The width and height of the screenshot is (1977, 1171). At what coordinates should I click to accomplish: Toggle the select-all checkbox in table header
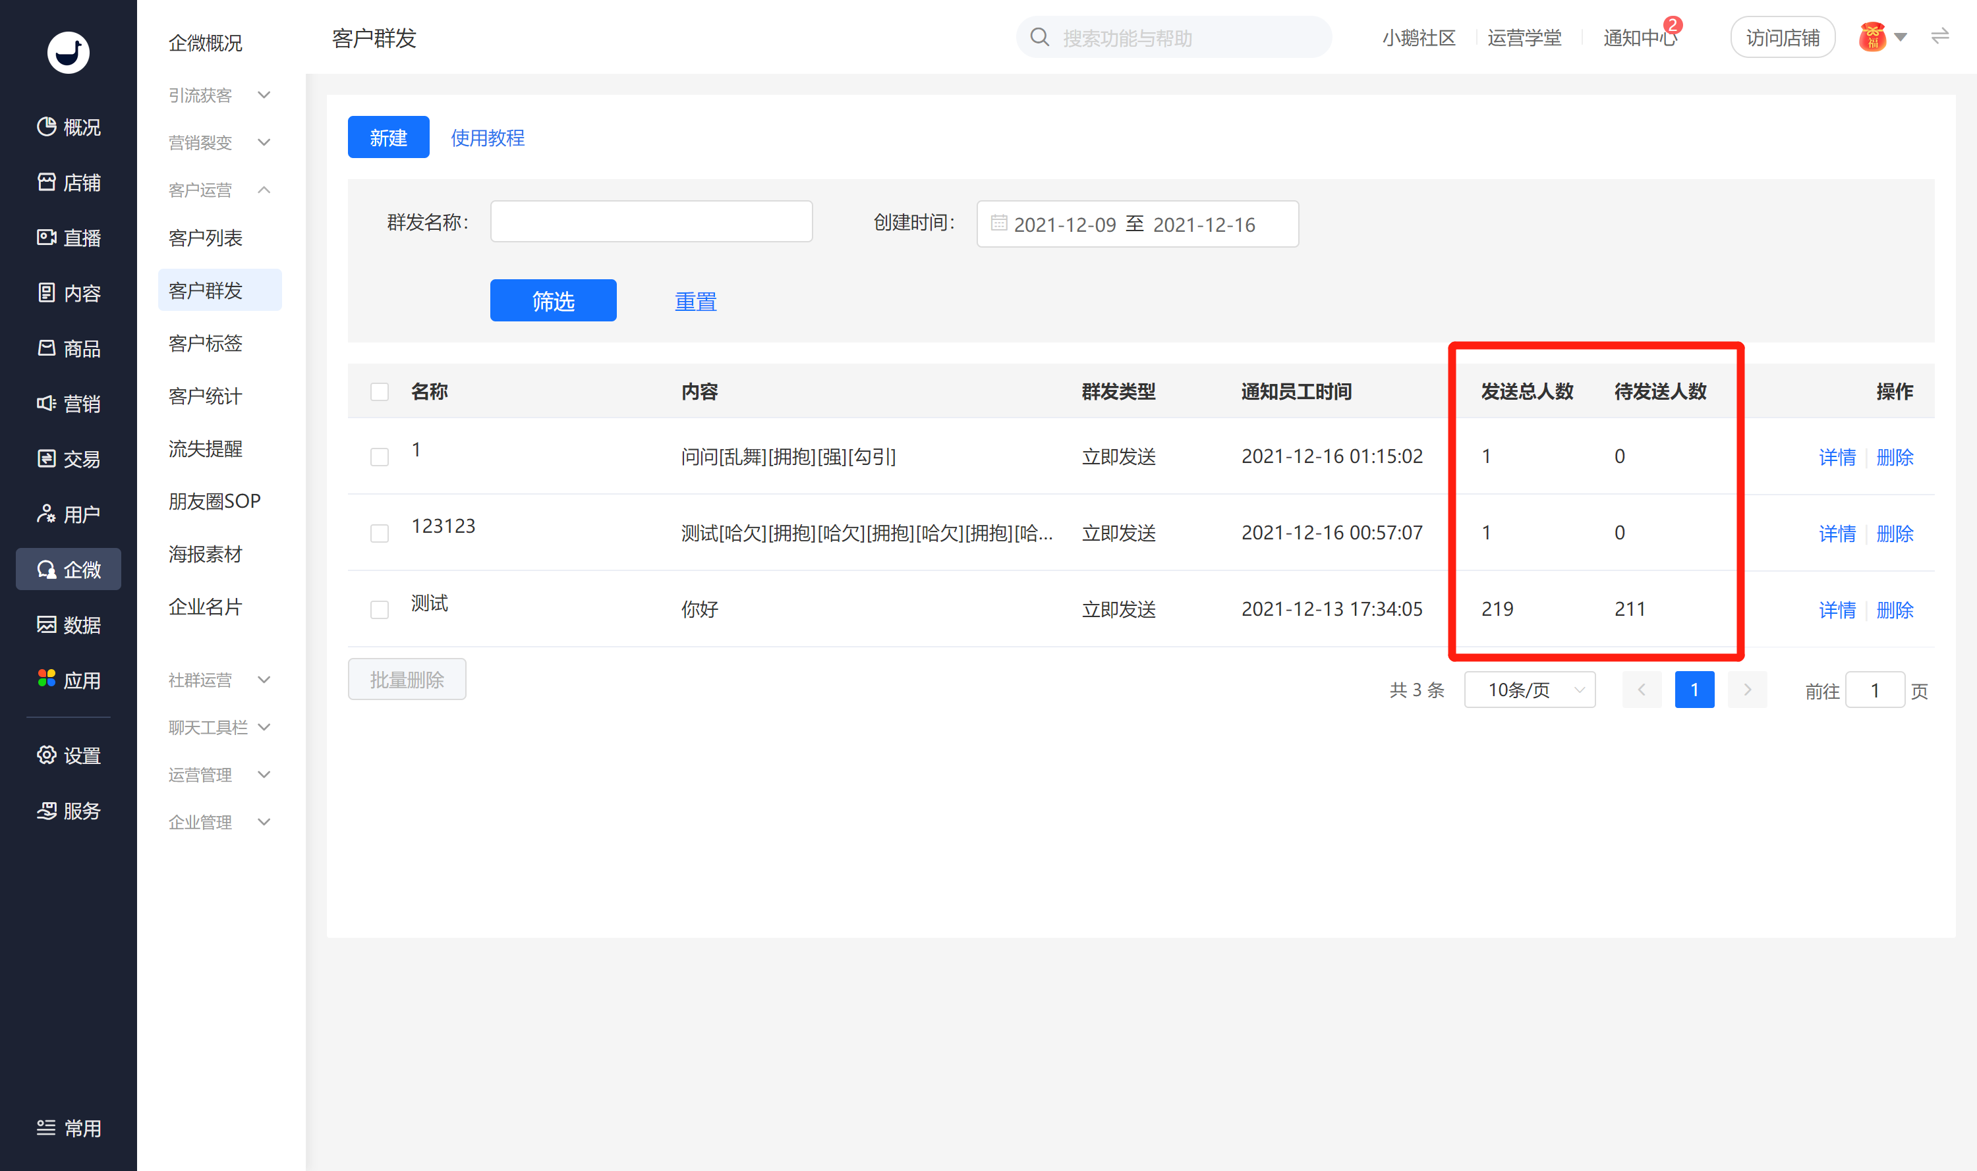pos(380,391)
